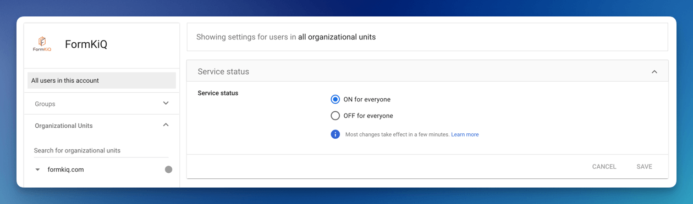
Task: Collapse the Organizational Units section chevron
Action: pos(166,125)
